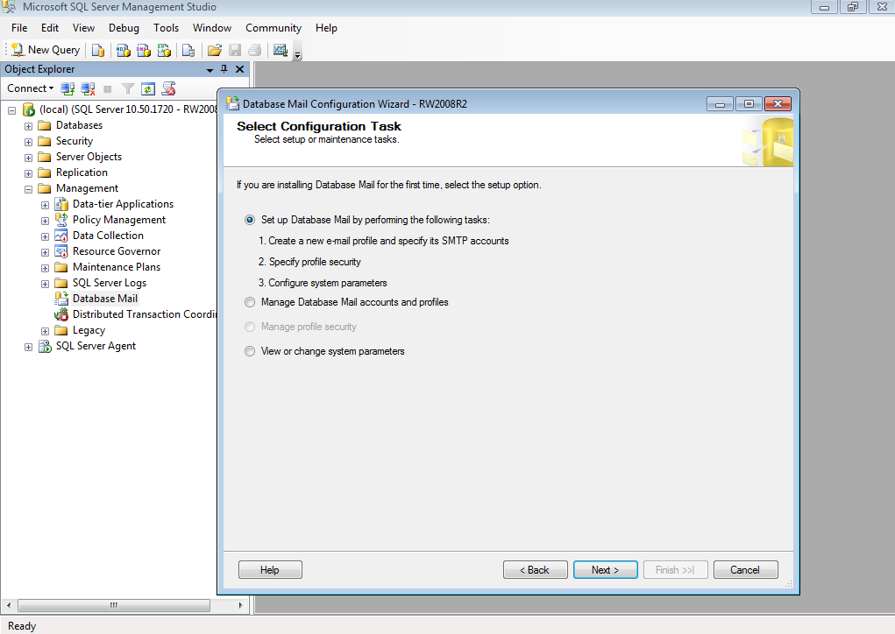Image resolution: width=895 pixels, height=634 pixels.
Task: Expand the Replication node
Action: click(28, 173)
